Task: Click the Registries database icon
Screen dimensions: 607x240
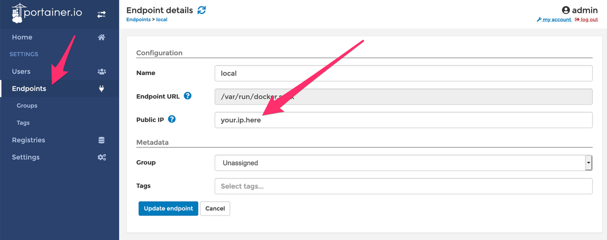Action: click(x=101, y=140)
